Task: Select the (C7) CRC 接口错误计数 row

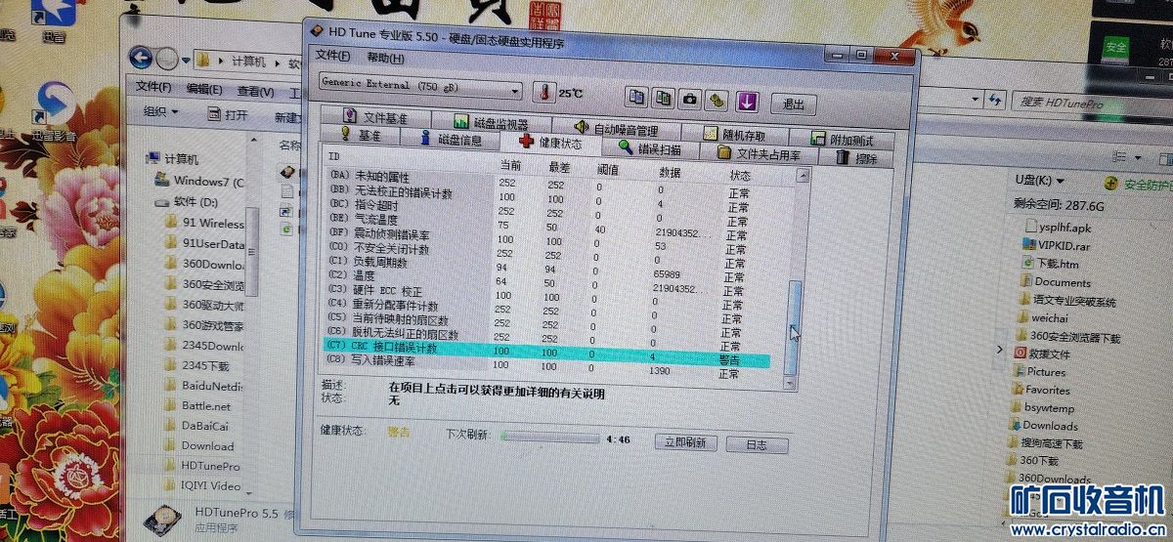Action: (545, 352)
